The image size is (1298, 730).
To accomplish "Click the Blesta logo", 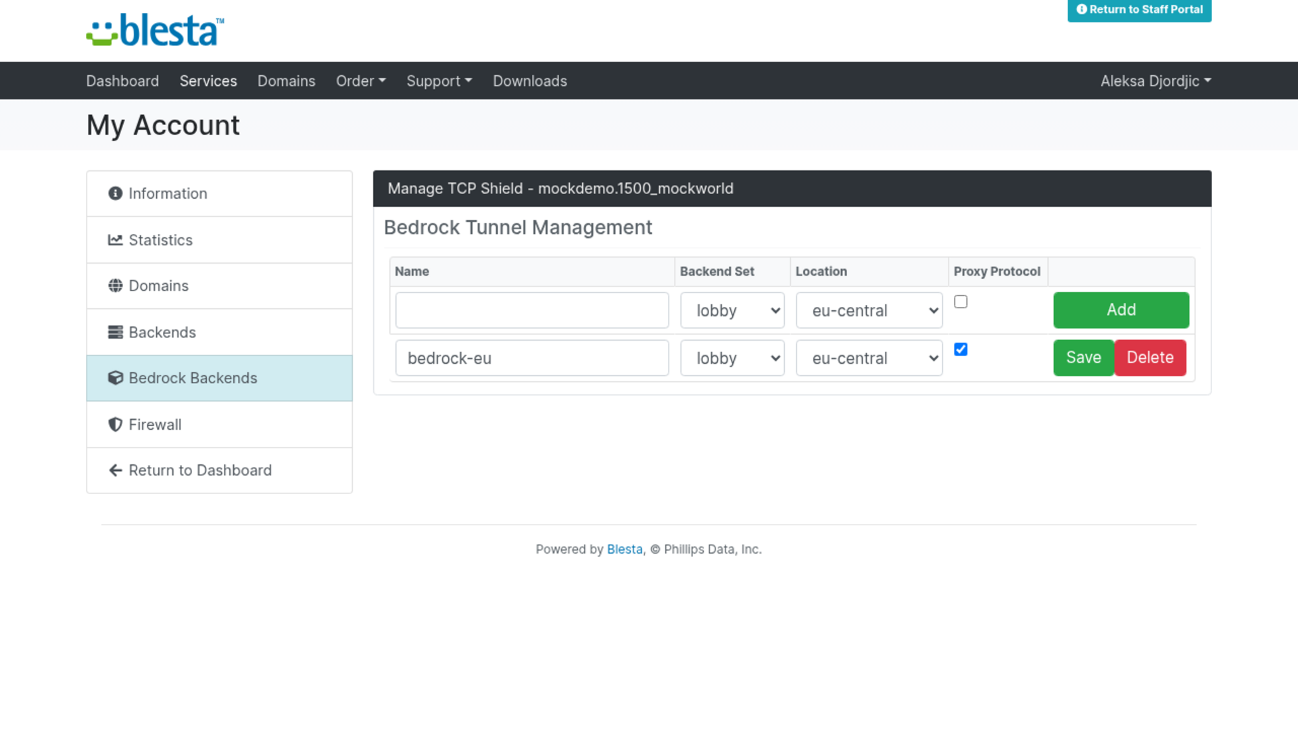I will click(x=155, y=30).
